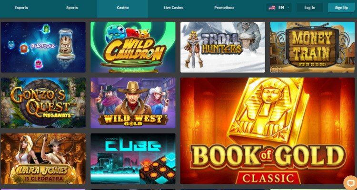Image resolution: width=357 pixels, height=190 pixels.
Task: Open Gonzo's Quest Megaways game
Action: 43,103
